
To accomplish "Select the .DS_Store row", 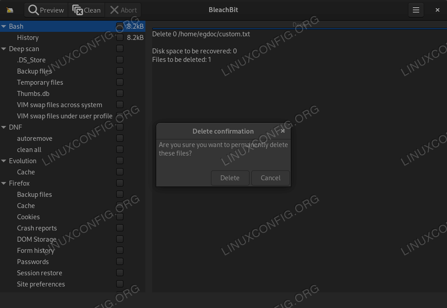I will click(73, 60).
